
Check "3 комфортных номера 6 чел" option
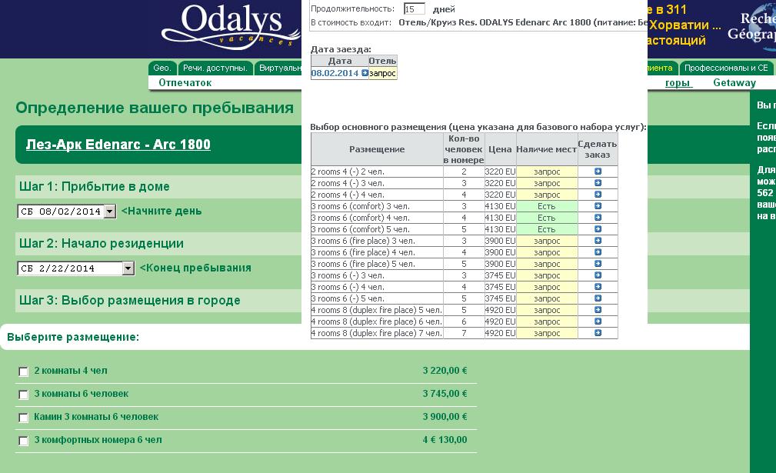point(23,441)
